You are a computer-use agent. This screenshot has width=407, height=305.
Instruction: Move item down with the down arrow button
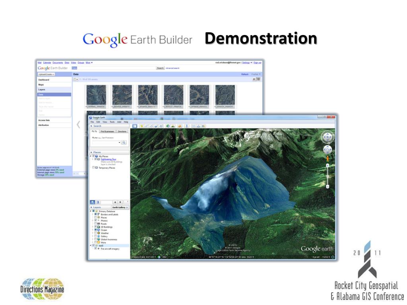coord(120,202)
